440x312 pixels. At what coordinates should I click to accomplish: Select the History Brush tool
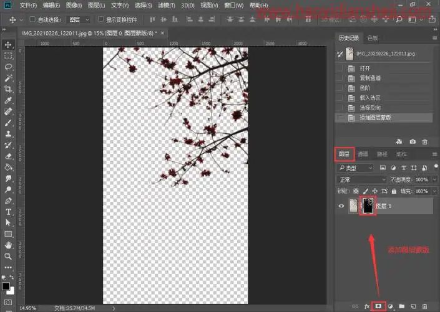(x=8, y=145)
